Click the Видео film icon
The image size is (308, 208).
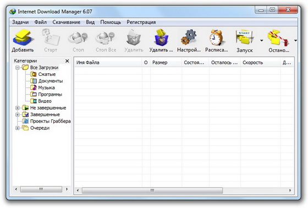[34, 101]
